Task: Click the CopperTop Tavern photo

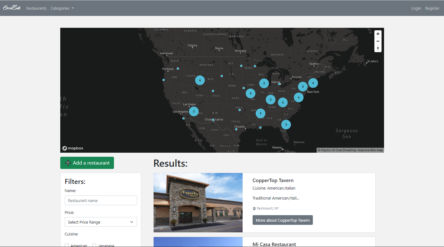Action: coord(198,203)
